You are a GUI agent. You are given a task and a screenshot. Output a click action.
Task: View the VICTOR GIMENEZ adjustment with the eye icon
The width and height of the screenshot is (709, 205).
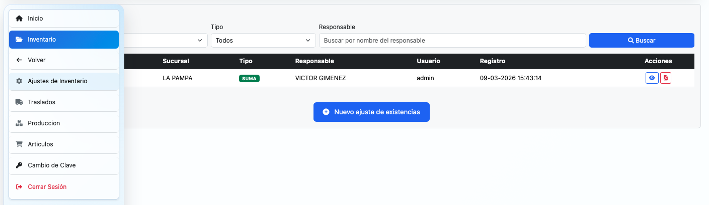(x=652, y=78)
